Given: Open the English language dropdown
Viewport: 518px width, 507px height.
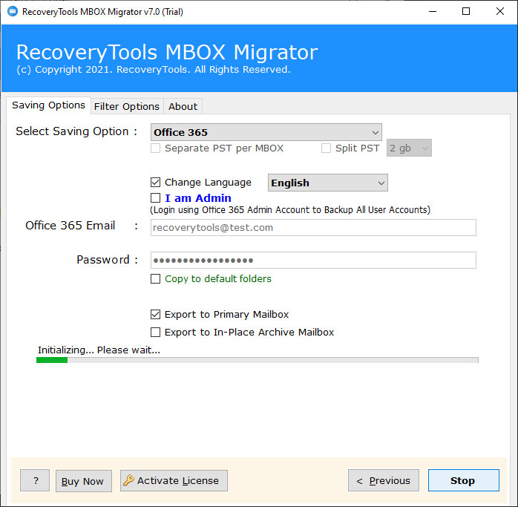Looking at the screenshot, I should click(x=328, y=183).
